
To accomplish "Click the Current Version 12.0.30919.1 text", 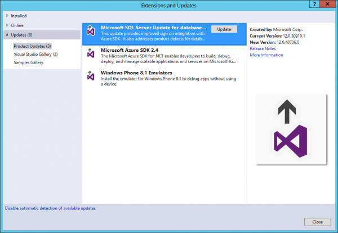I will coord(277,36).
